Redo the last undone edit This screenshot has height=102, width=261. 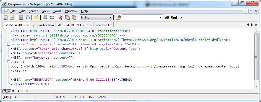[x=52, y=17]
